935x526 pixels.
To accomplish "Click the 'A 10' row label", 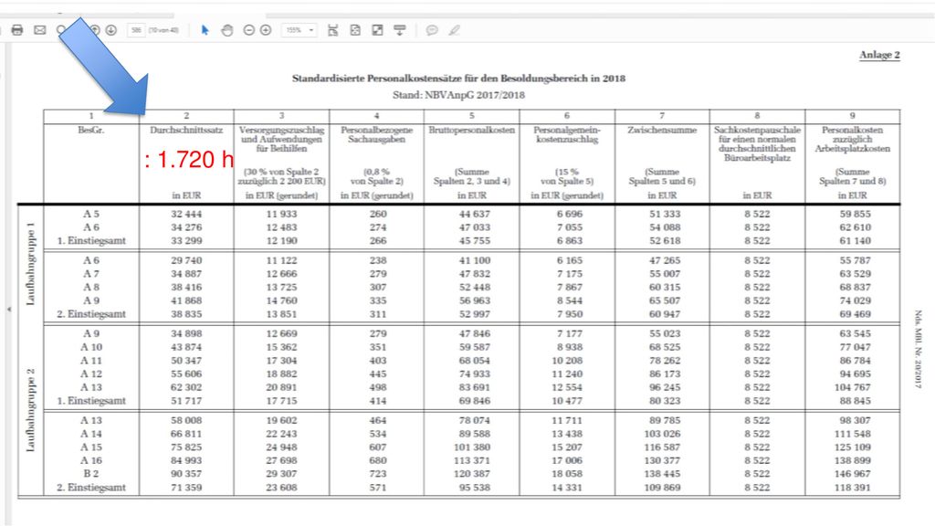I will pos(91,347).
